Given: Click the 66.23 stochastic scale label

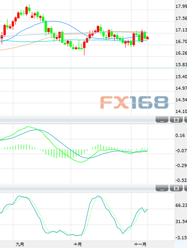Looking at the screenshot, I should pos(181,205).
